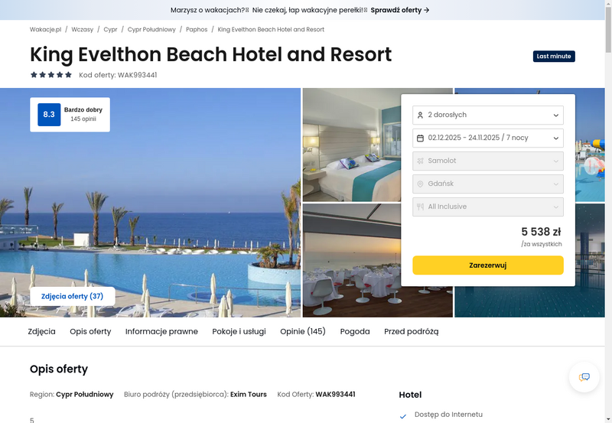Go to the Pokoje i usługi tab
The image size is (612, 423).
(239, 331)
